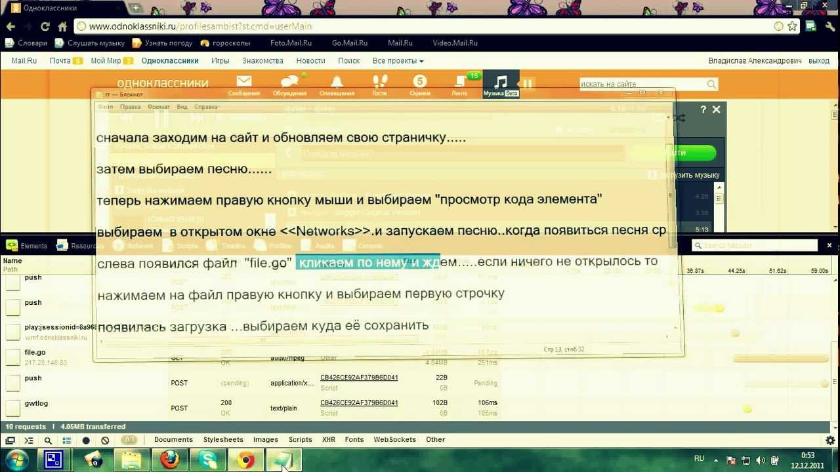Screen dimensions: 840x472
Task: Click the search magnifier in the site search
Action: 711,84
